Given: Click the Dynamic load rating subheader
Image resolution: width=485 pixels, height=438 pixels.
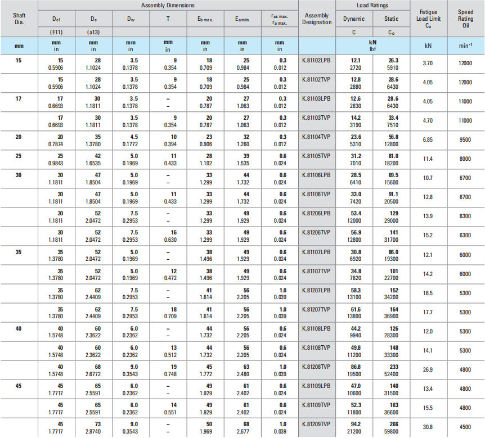Looking at the screenshot, I should click(x=354, y=19).
